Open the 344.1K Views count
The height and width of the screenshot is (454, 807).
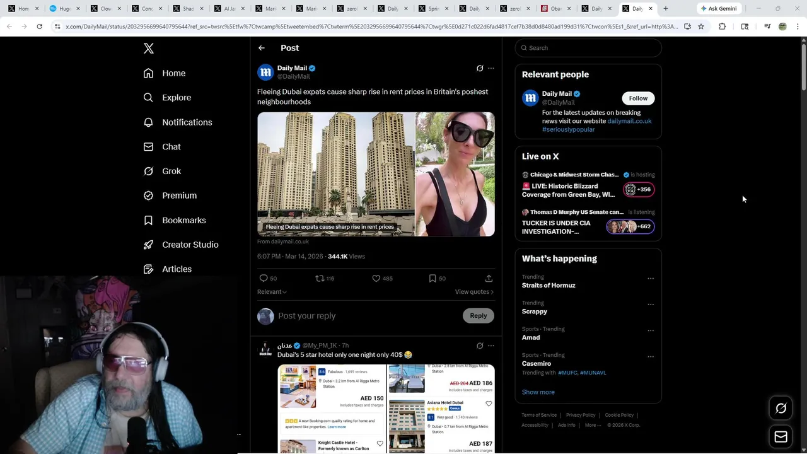click(346, 257)
